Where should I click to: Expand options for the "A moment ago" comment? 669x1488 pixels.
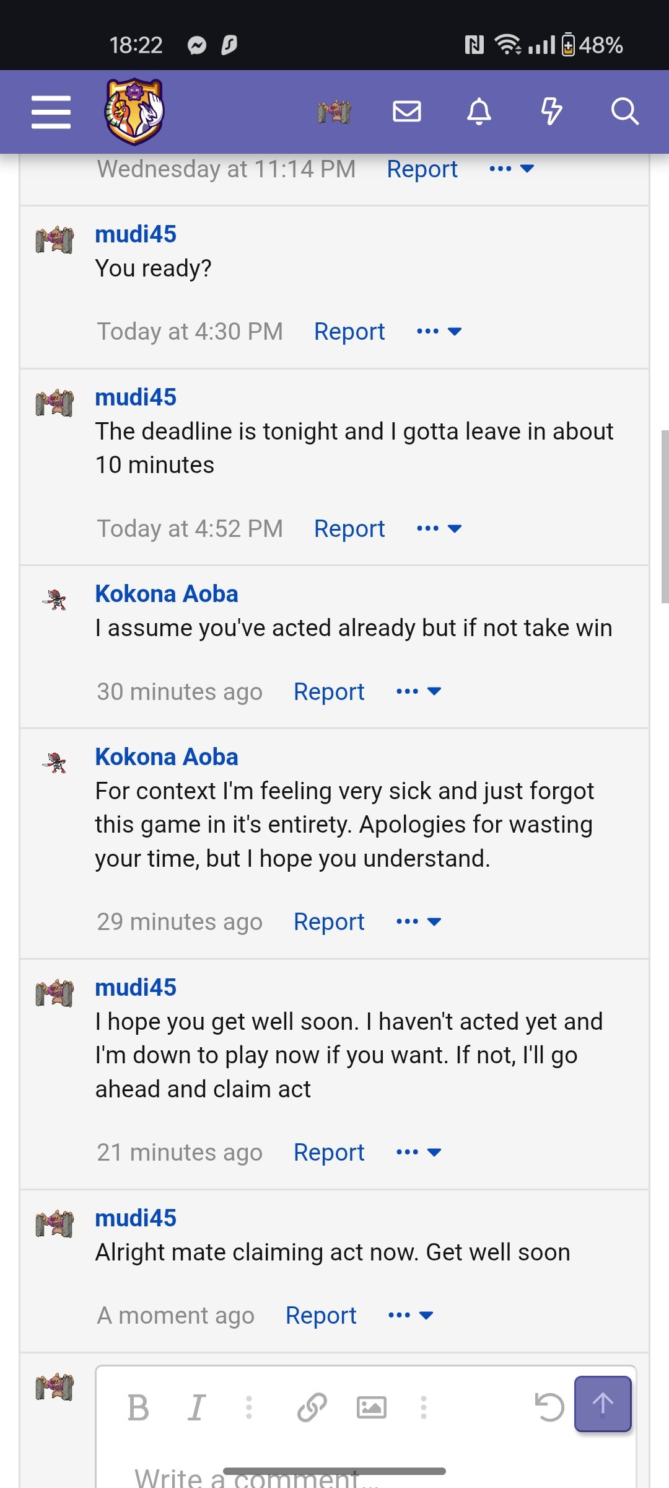tap(411, 1315)
